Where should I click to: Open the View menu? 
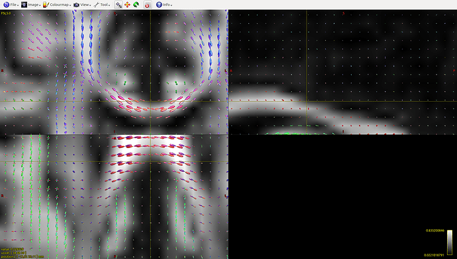85,5
